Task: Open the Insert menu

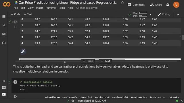Action: (x=40, y=8)
